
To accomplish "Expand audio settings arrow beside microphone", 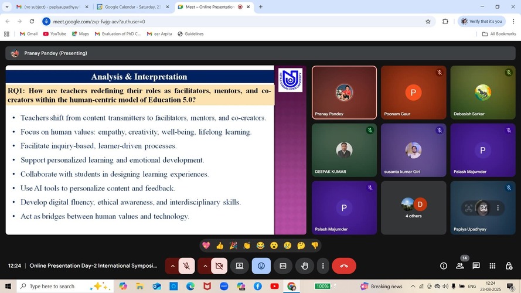I will 172,265.
